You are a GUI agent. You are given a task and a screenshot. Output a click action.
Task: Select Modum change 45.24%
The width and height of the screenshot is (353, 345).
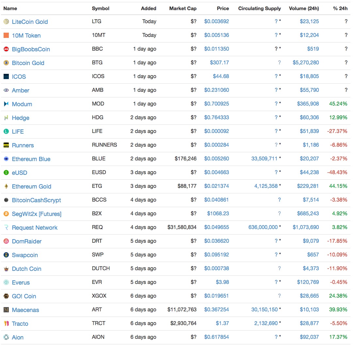(338, 104)
